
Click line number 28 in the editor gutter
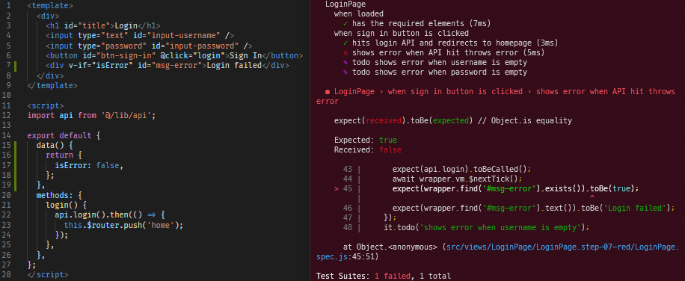click(7, 274)
